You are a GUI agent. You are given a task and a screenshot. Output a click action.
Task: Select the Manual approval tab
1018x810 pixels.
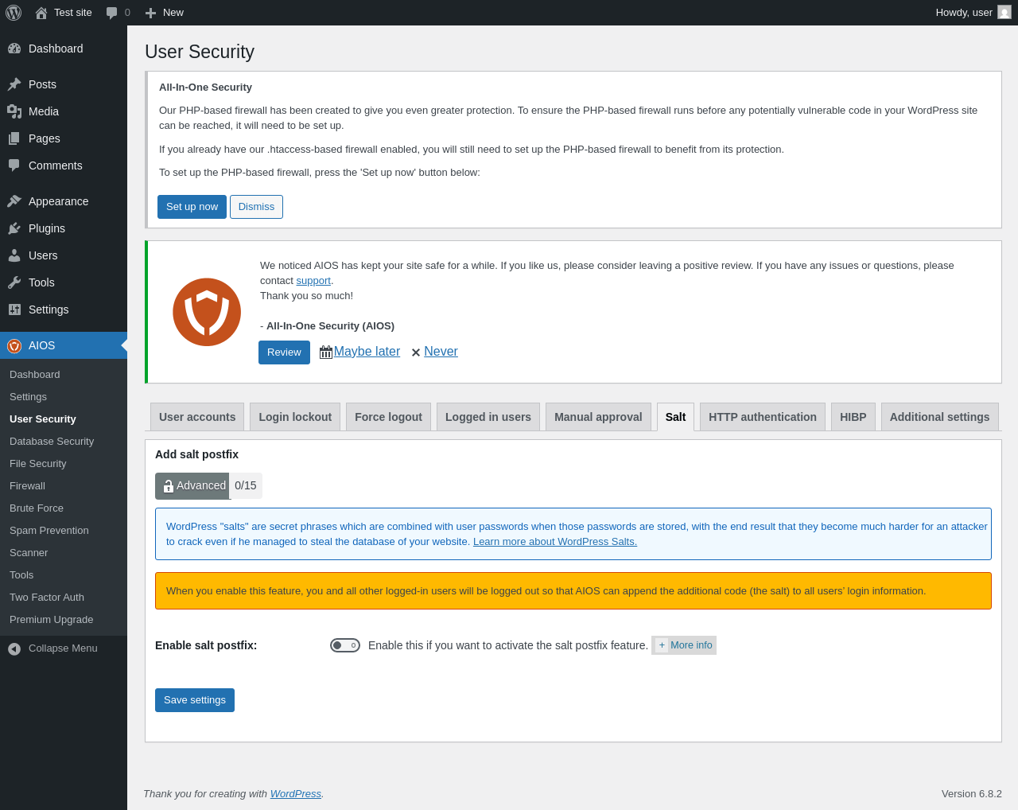click(x=598, y=417)
